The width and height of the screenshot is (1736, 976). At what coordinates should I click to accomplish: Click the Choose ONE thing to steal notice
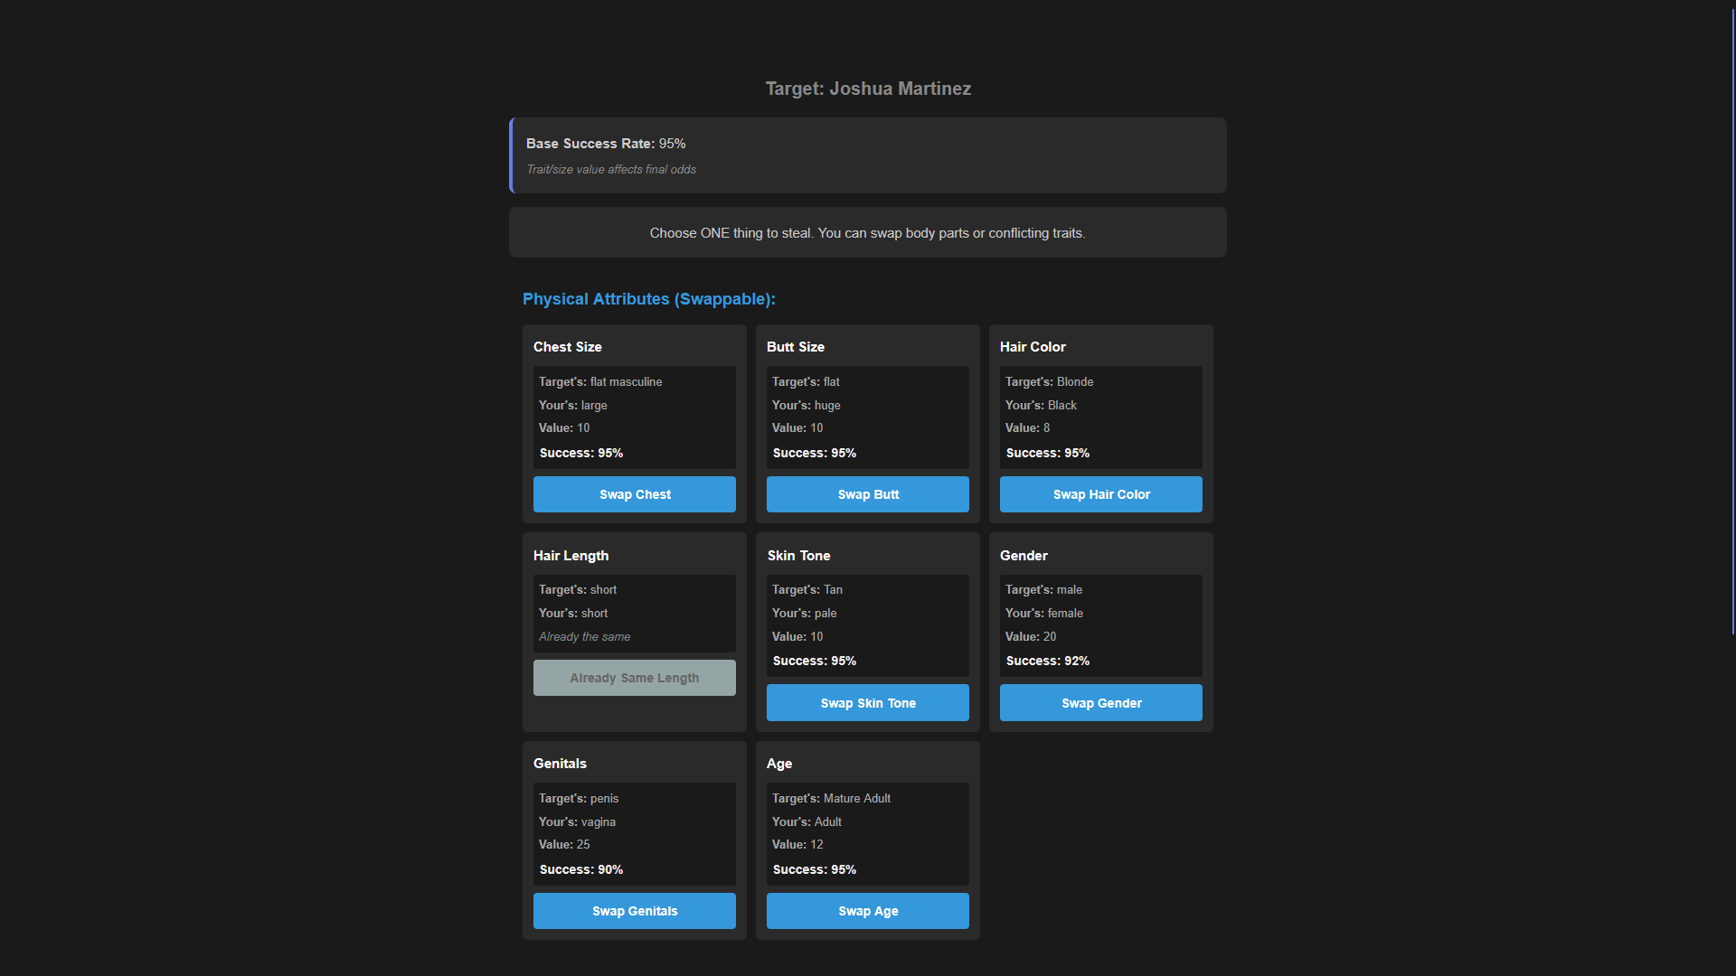pyautogui.click(x=868, y=233)
